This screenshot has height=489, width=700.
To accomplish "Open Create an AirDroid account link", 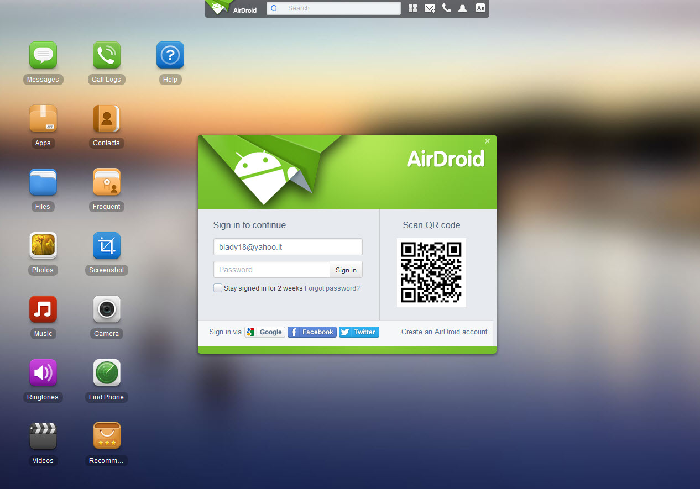I will [x=445, y=332].
